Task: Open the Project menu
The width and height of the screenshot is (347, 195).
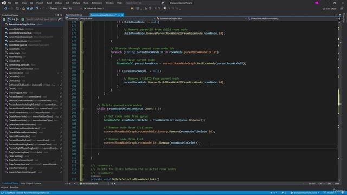Action: [40, 3]
